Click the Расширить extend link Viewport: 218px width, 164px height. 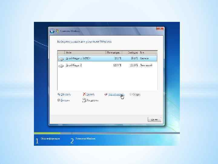point(92,100)
